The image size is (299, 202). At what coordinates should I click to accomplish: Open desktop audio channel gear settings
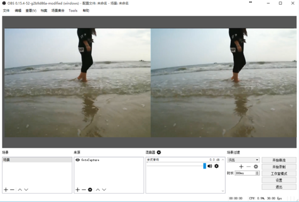pyautogui.click(x=216, y=166)
